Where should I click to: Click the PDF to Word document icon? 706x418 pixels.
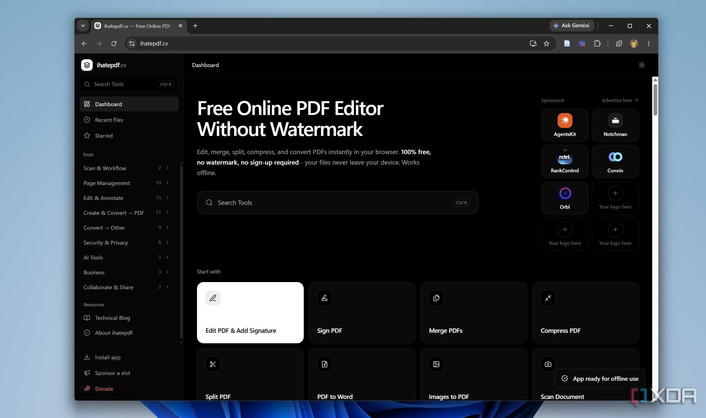(324, 364)
